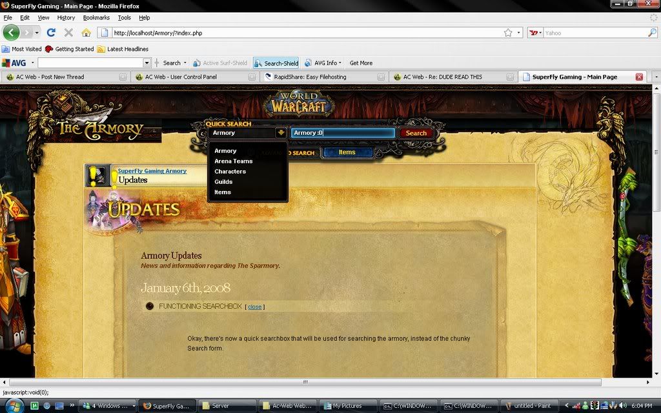
Task: Open the File menu
Action: click(8, 17)
